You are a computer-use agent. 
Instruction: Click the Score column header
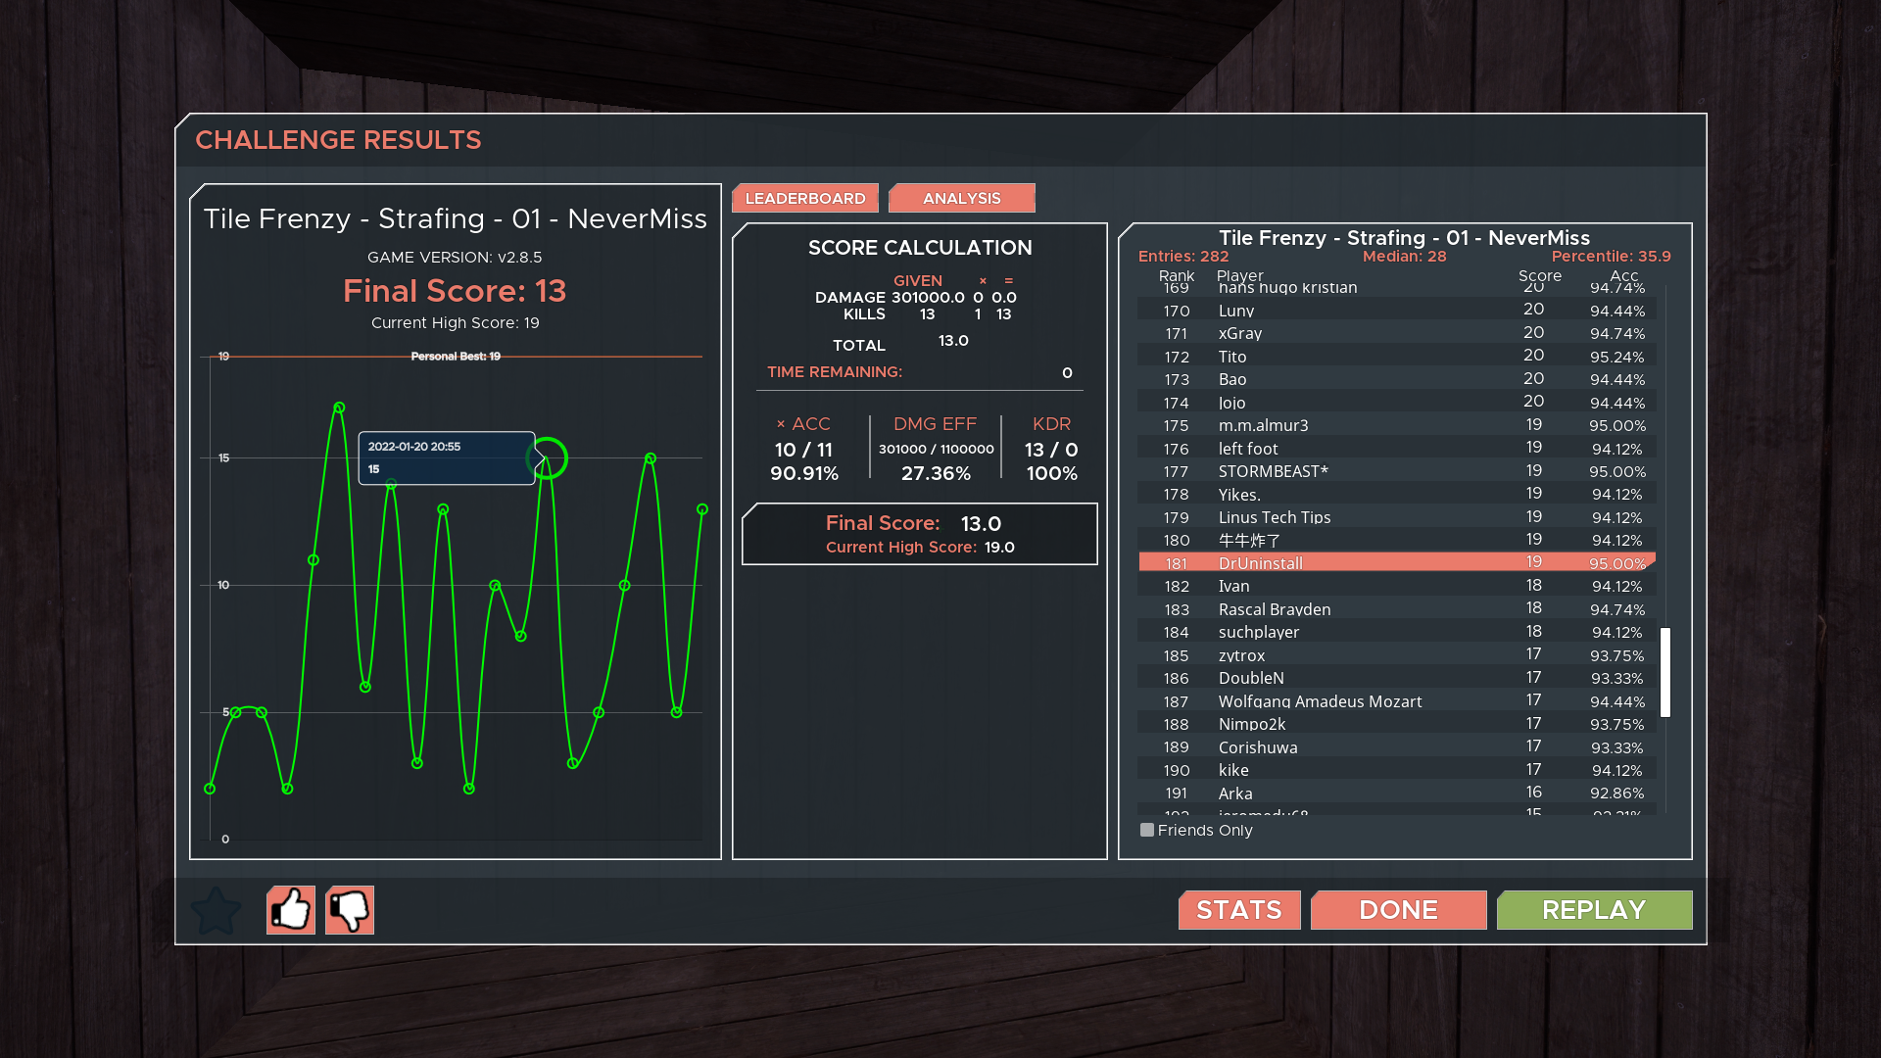1539,276
